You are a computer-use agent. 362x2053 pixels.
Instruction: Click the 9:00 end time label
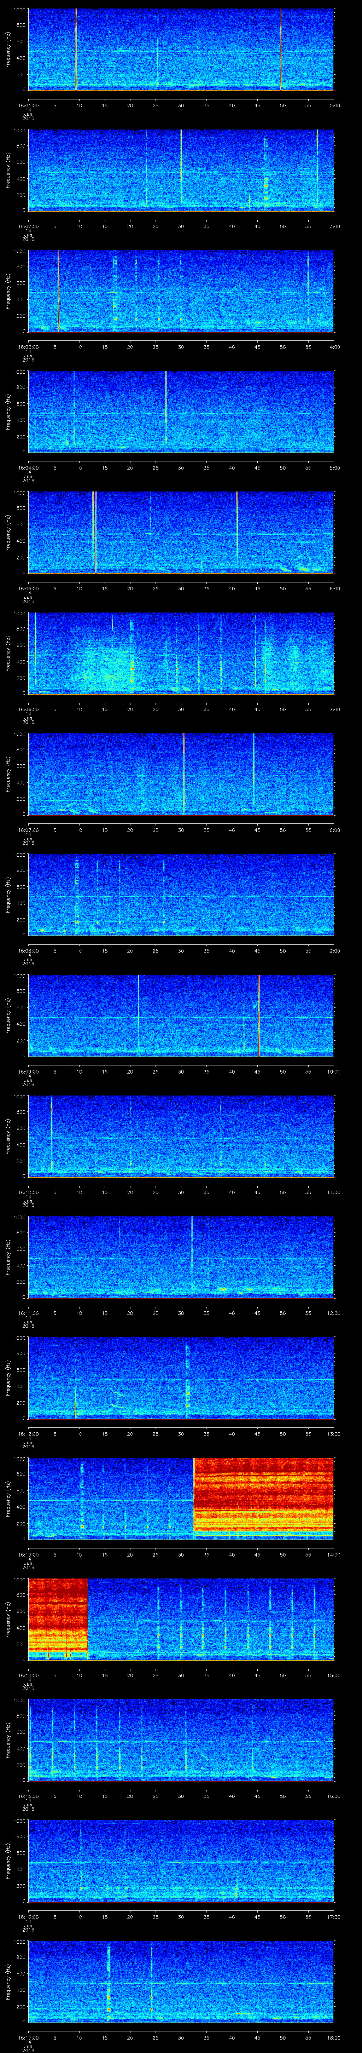(334, 950)
